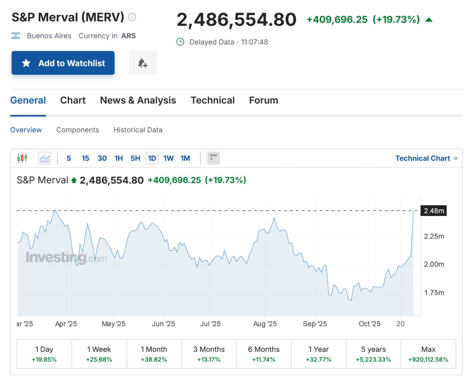Select the Max performance range
The image size is (474, 388).
428,354
